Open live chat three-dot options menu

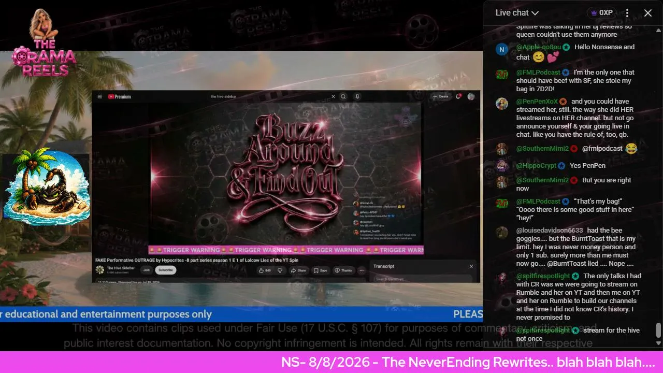click(627, 13)
